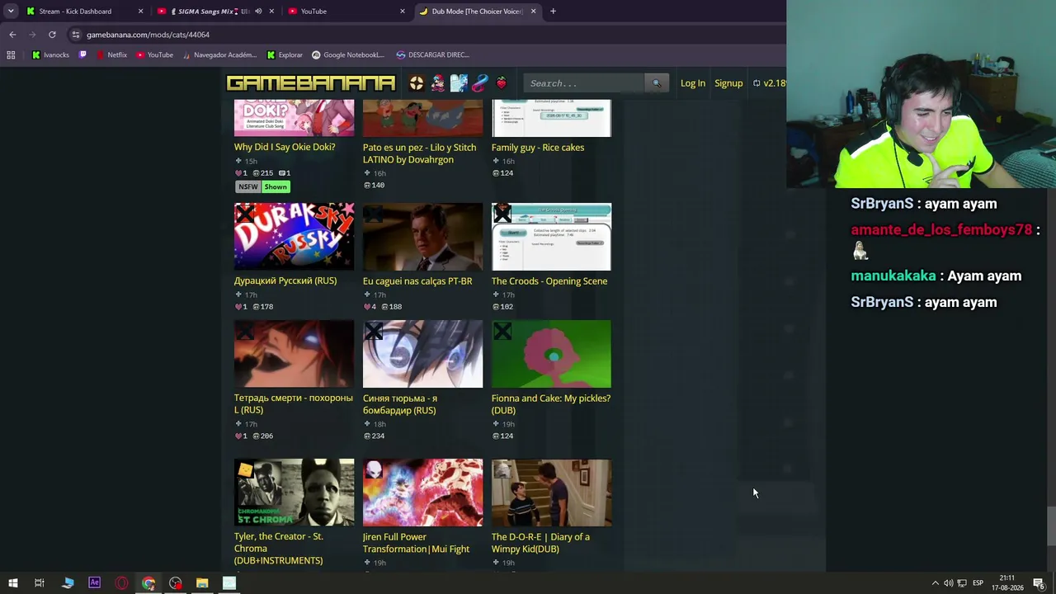The height and width of the screenshot is (594, 1056).
Task: Open the Twitch bookmark icon
Action: point(82,55)
